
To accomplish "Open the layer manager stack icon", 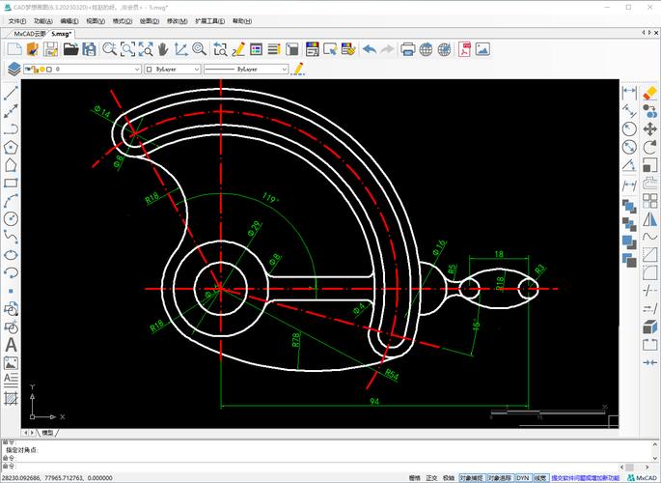I will pyautogui.click(x=14, y=69).
